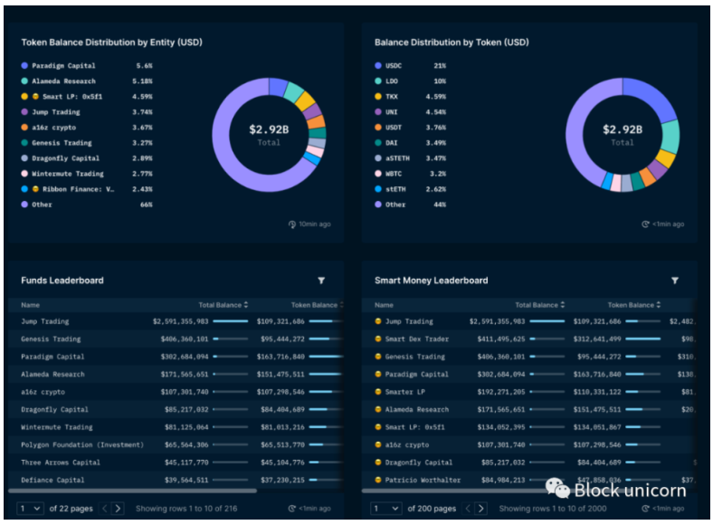The width and height of the screenshot is (713, 525).
Task: Open Polygon Foundation (Investment) row
Action: pyautogui.click(x=176, y=445)
